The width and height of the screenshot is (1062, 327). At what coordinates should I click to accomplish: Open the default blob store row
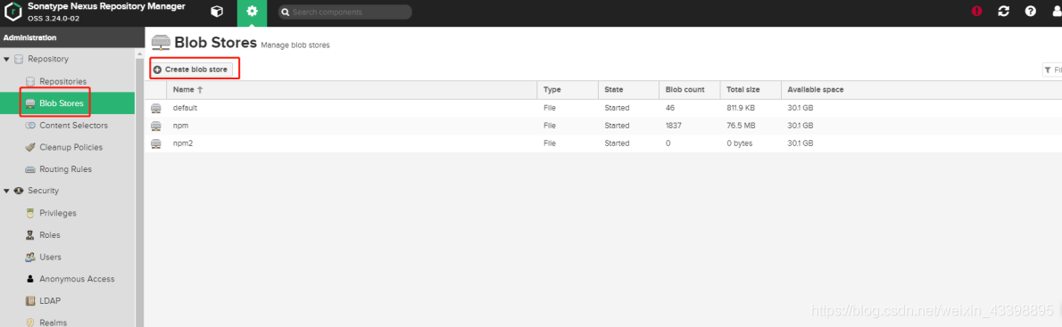pyautogui.click(x=602, y=108)
